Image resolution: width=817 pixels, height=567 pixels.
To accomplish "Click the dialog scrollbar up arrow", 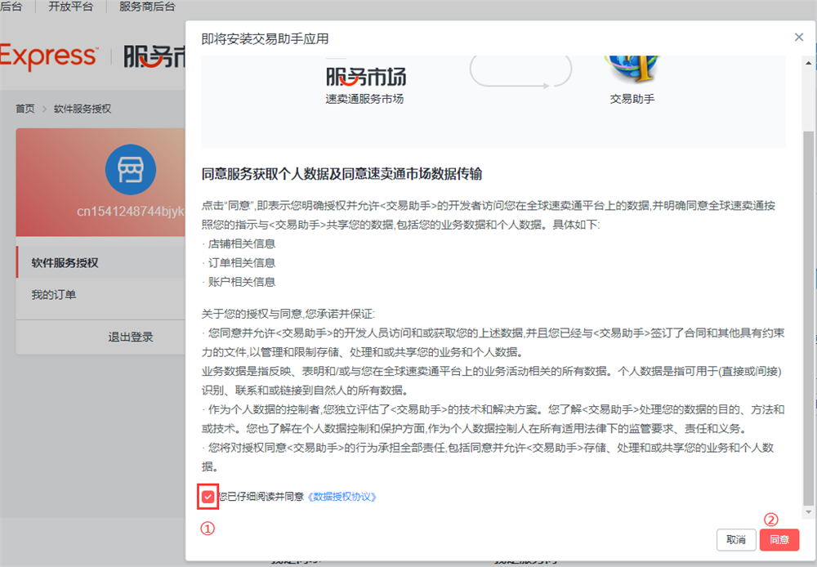I will (x=808, y=63).
